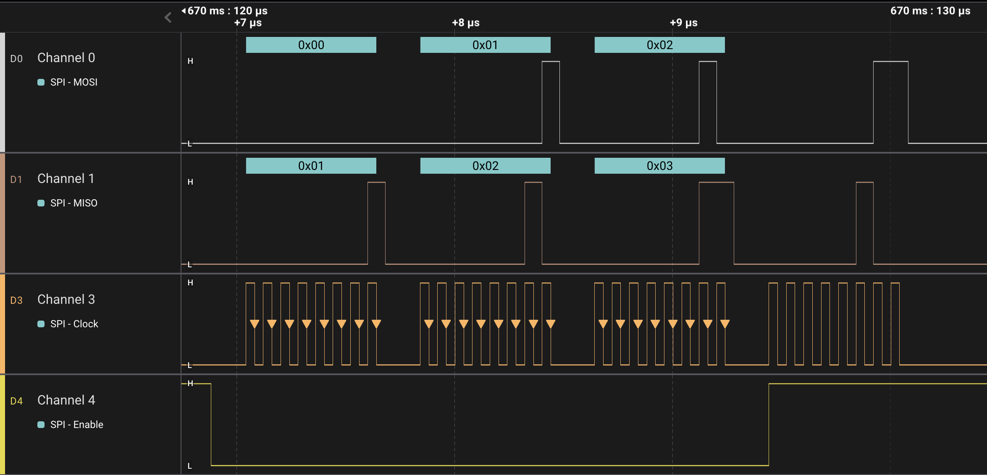Image resolution: width=987 pixels, height=475 pixels.
Task: Click the +9 µs timeline marker
Action: point(684,23)
